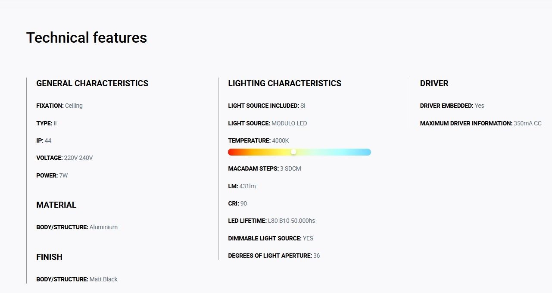Screen dimensions: 552x293
Task: Click the Finish section heading
Action: pyautogui.click(x=50, y=257)
